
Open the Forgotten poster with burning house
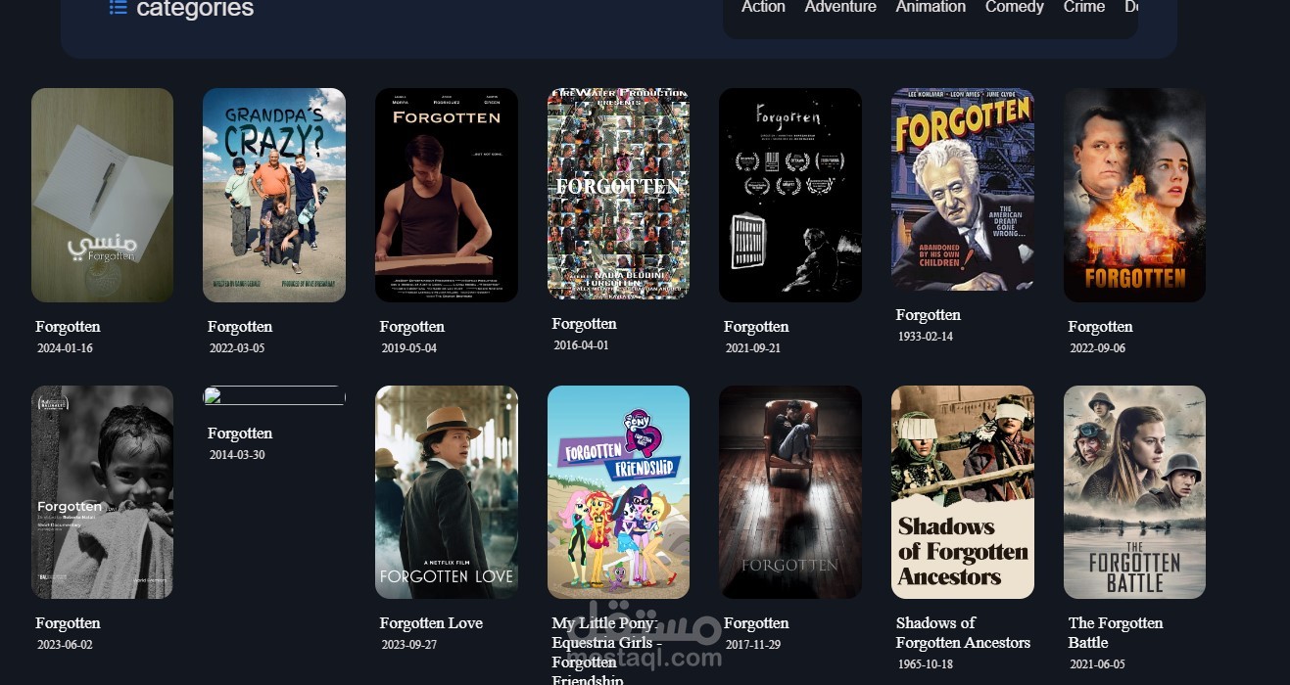[x=1134, y=195]
